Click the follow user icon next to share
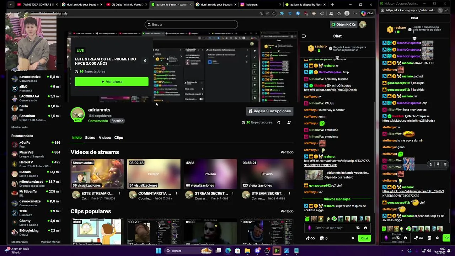The width and height of the screenshot is (455, 256). [x=289, y=122]
